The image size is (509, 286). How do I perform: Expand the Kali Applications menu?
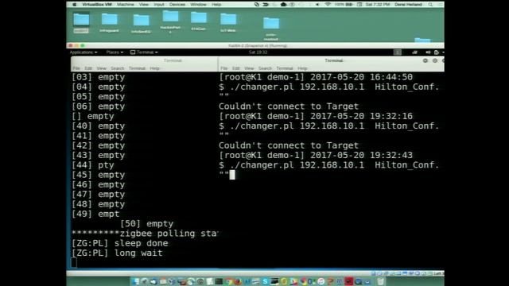[84, 52]
